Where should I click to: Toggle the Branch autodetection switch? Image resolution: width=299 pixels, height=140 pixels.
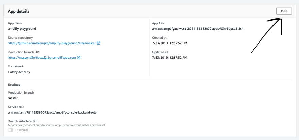[x=11, y=130]
